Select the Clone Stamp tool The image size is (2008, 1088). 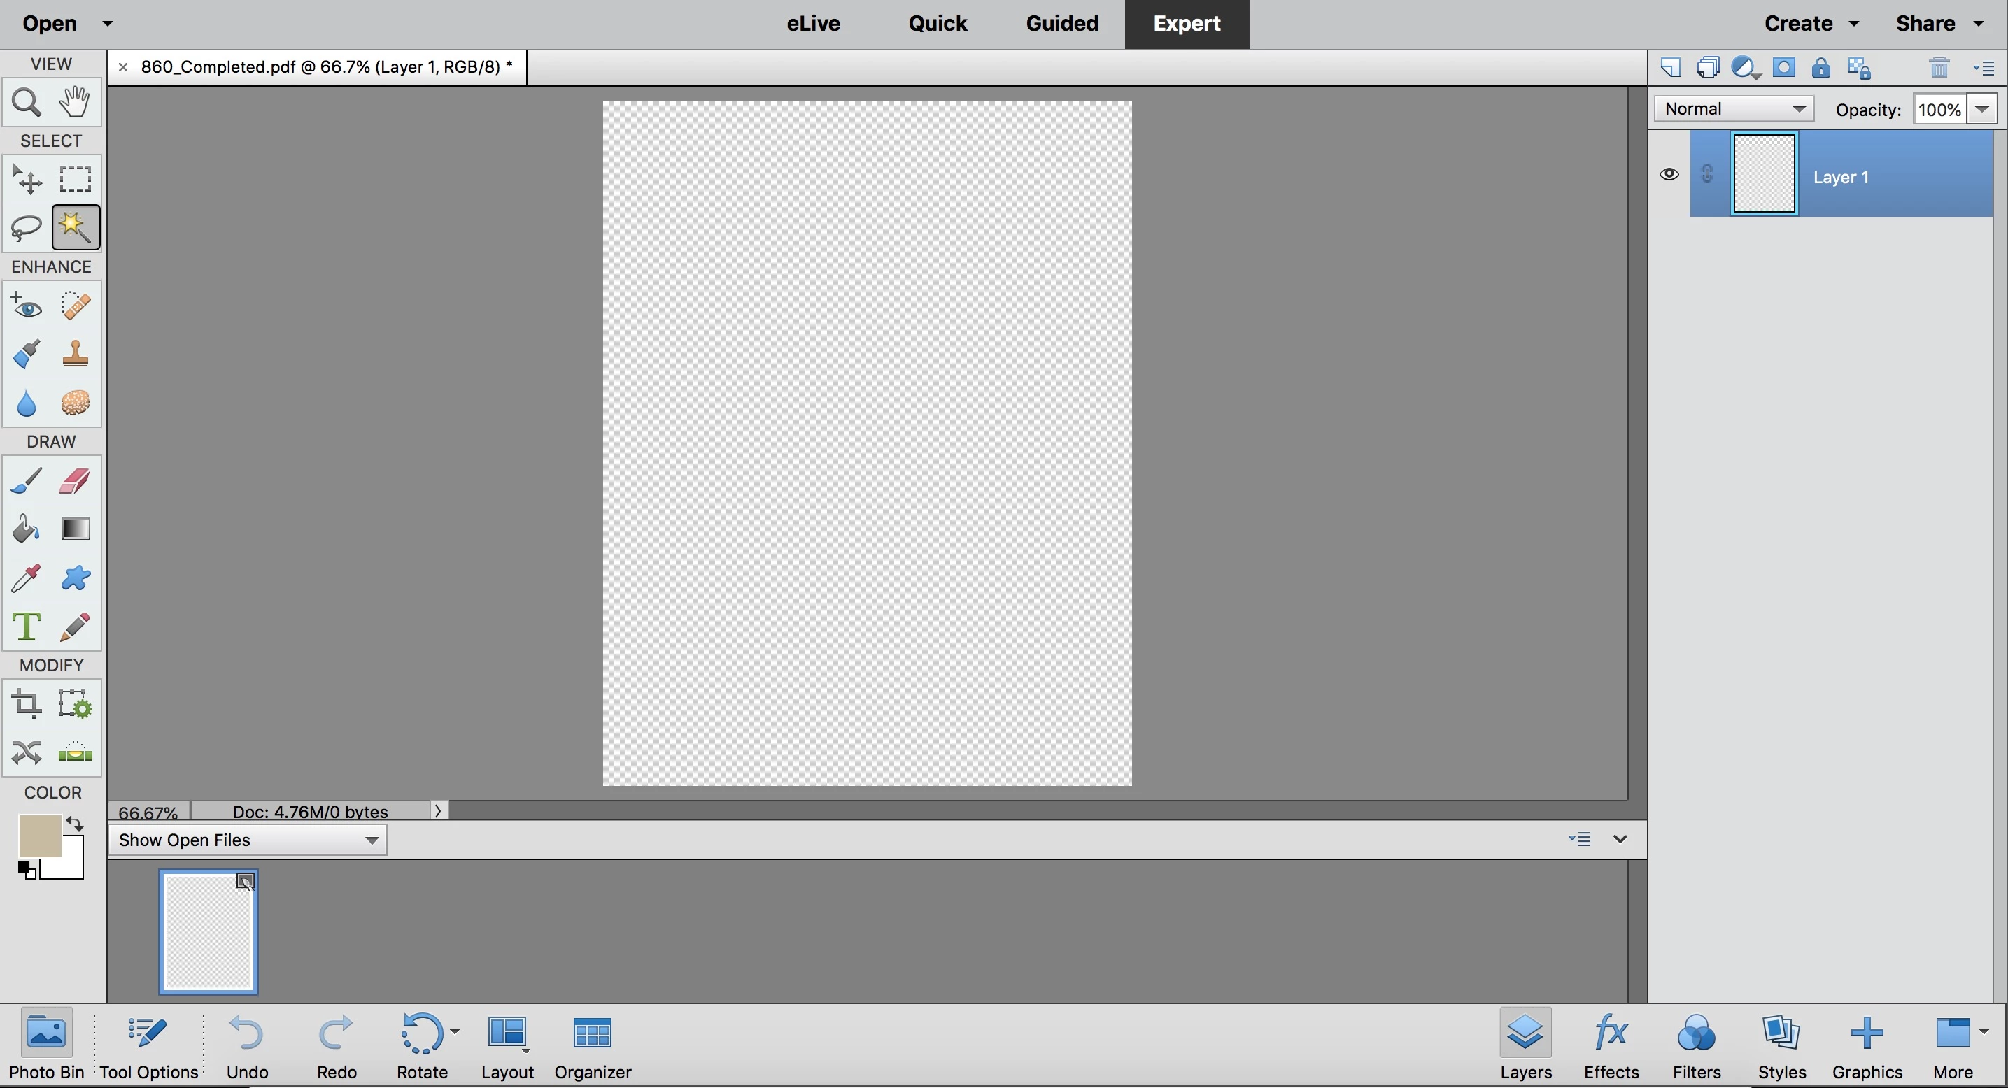[75, 355]
